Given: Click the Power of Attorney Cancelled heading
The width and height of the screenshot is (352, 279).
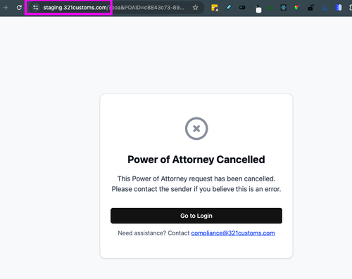Looking at the screenshot, I should click(x=196, y=160).
